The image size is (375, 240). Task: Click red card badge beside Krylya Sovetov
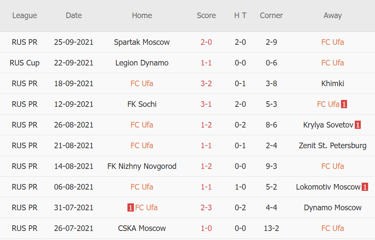(x=358, y=125)
